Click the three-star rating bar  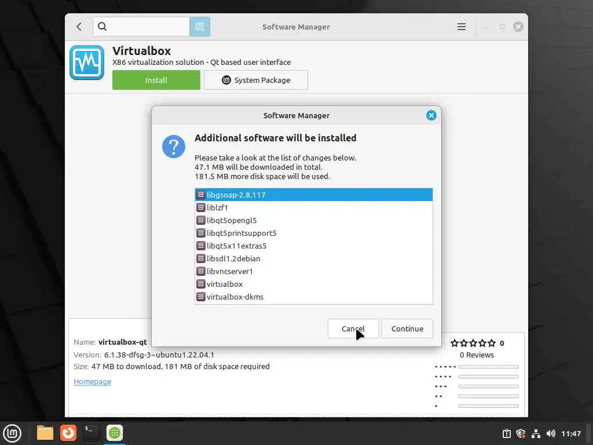(489, 386)
